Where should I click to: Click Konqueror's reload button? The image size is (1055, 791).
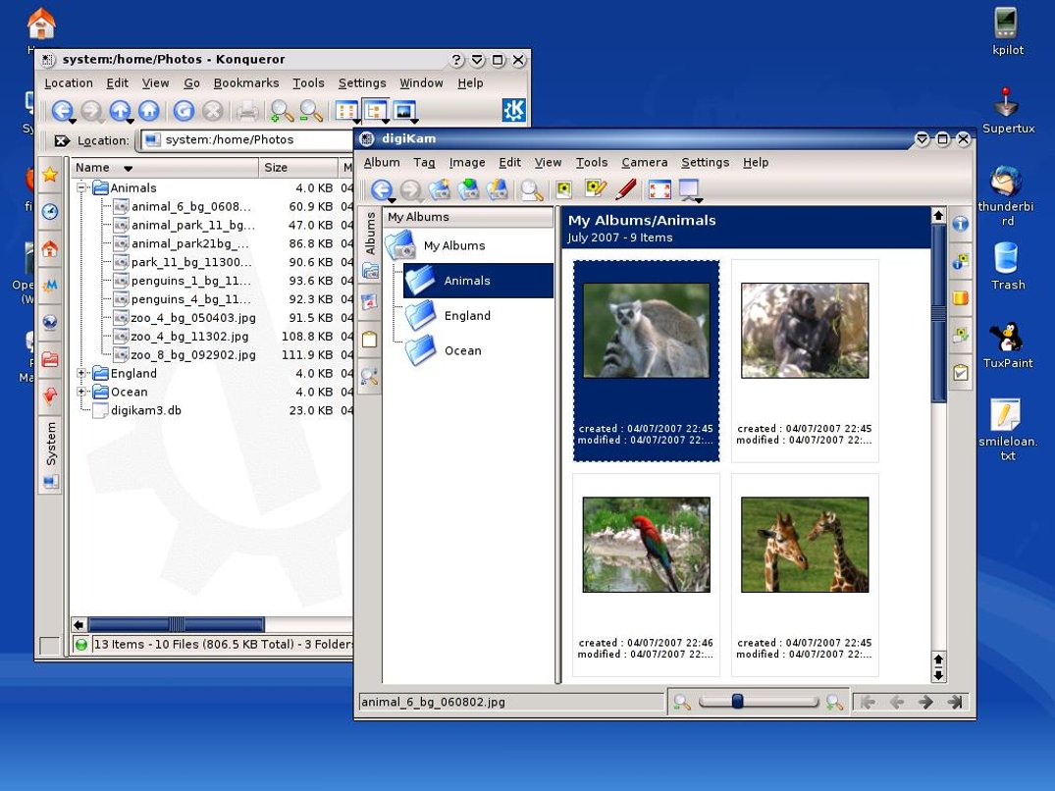tap(184, 110)
